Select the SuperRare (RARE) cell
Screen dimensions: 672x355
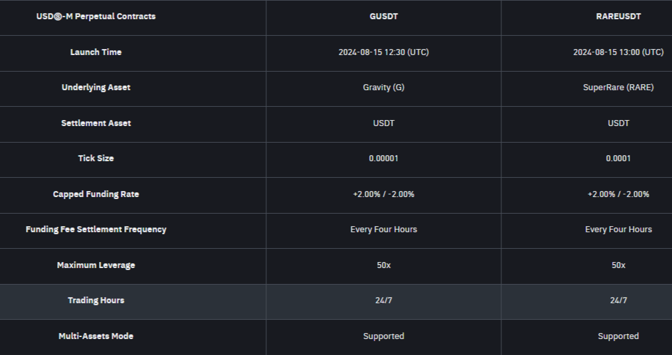click(618, 88)
